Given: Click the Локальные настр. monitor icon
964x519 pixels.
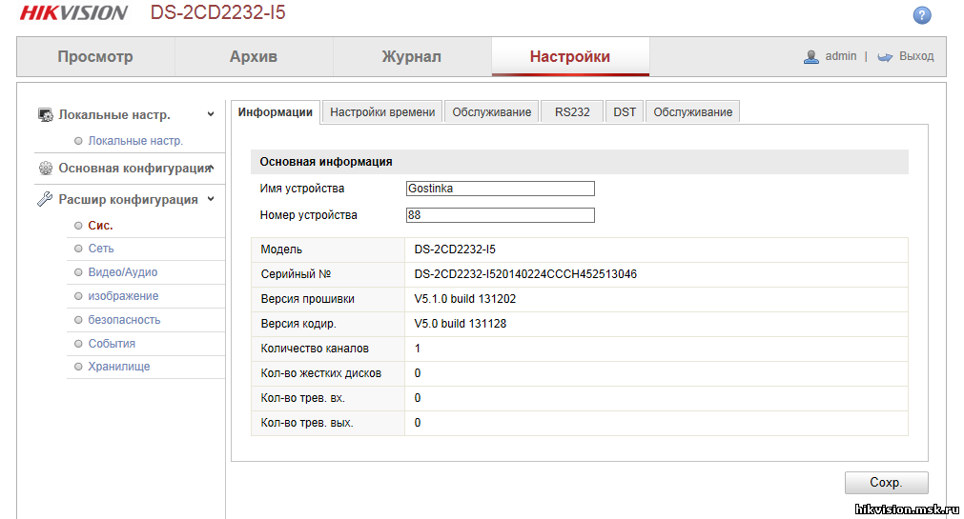Looking at the screenshot, I should [x=46, y=115].
